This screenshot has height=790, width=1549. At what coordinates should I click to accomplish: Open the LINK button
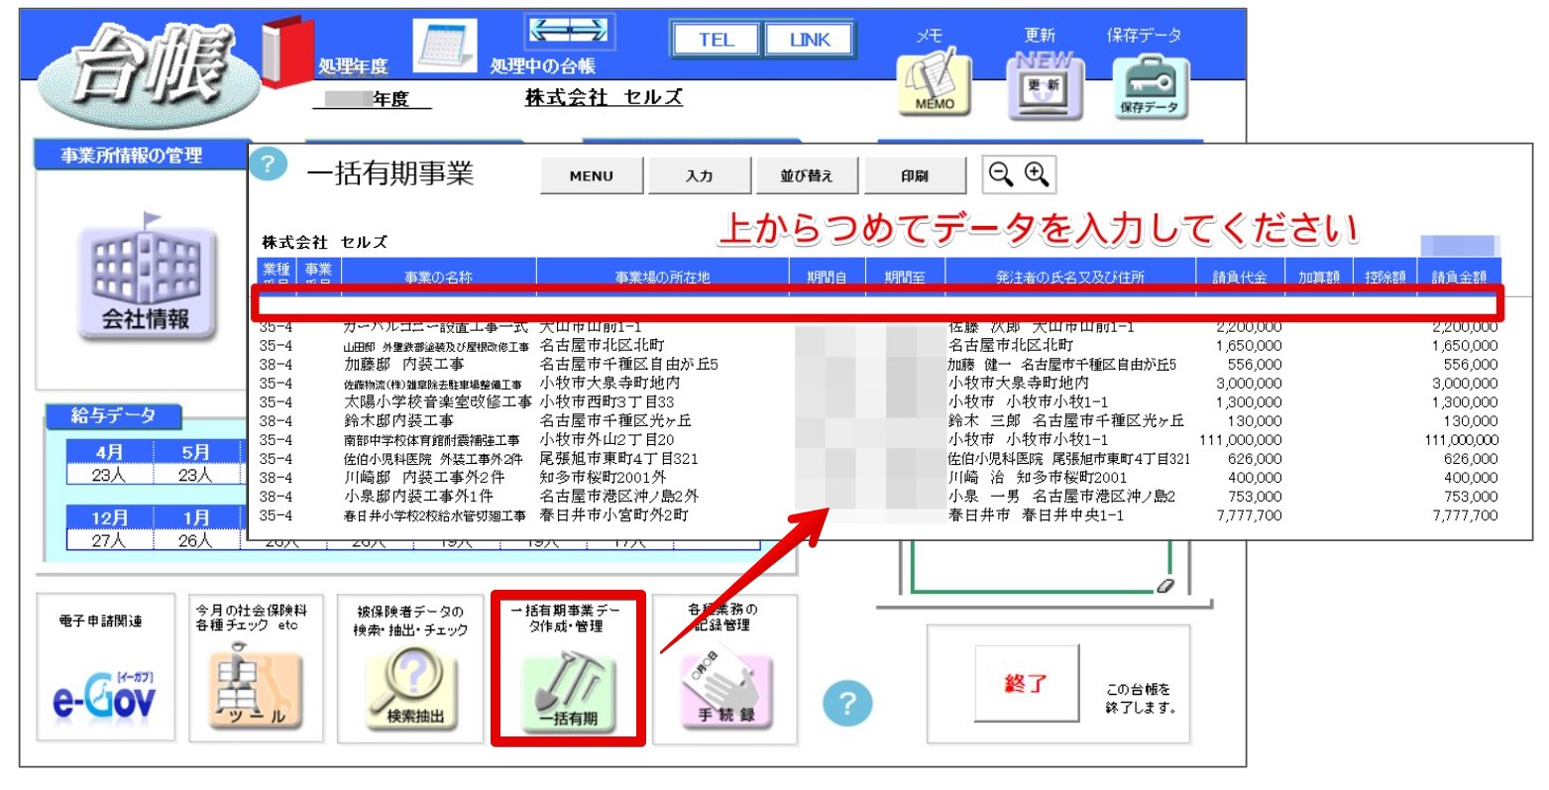[810, 40]
